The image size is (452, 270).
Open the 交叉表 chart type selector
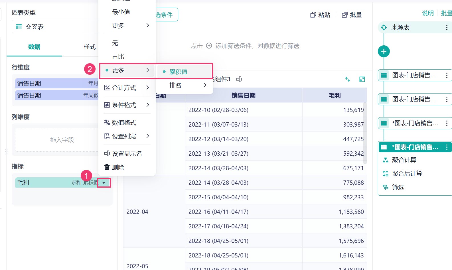(56, 27)
